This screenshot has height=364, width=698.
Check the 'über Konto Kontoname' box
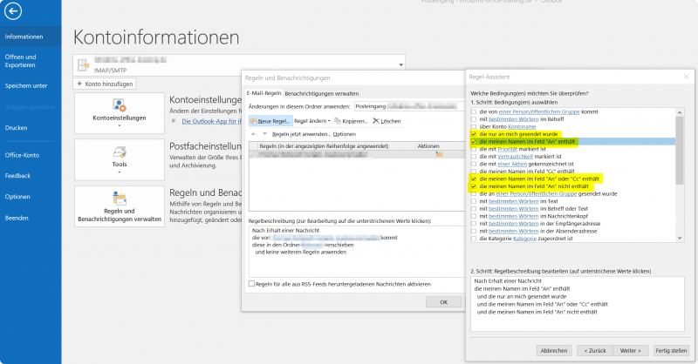click(474, 126)
